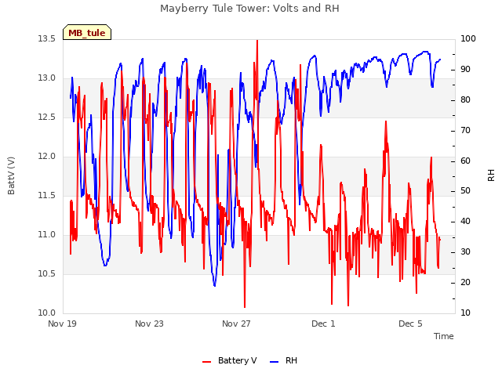
Task: Click the 40 RH tick label
Action: tap(465, 221)
